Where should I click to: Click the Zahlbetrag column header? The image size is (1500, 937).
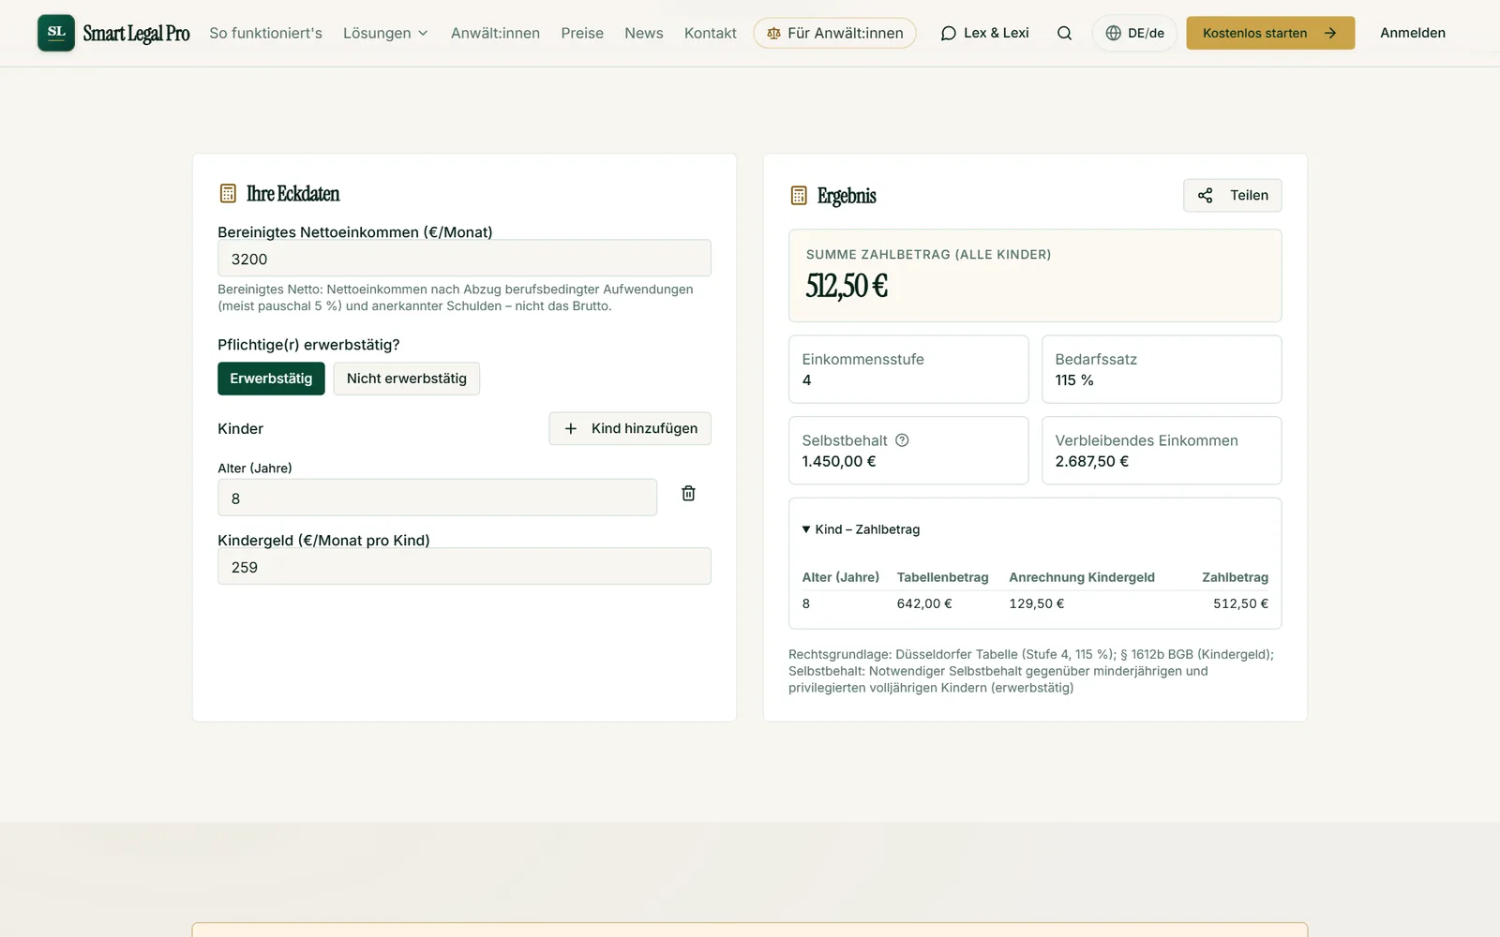click(1235, 577)
